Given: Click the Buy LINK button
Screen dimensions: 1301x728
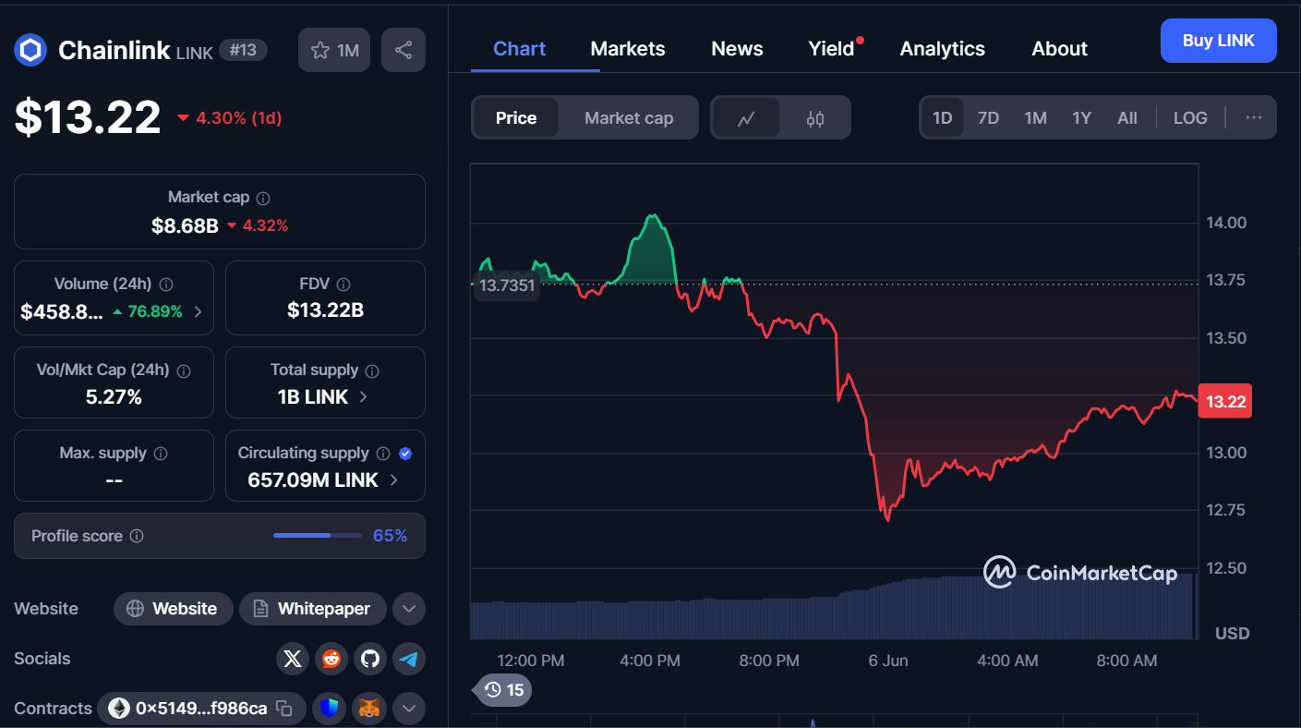Looking at the screenshot, I should [x=1218, y=41].
